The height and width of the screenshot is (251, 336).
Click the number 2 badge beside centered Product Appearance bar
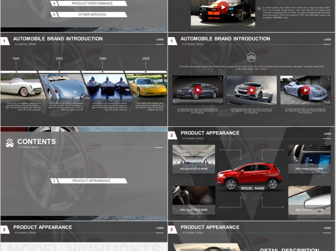[54, 181]
